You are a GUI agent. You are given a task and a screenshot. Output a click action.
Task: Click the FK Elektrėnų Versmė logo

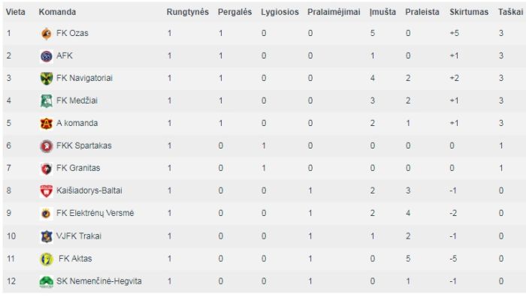tap(47, 213)
